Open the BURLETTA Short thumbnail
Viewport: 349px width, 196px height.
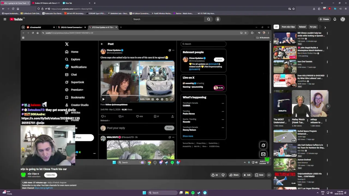tap(282, 103)
